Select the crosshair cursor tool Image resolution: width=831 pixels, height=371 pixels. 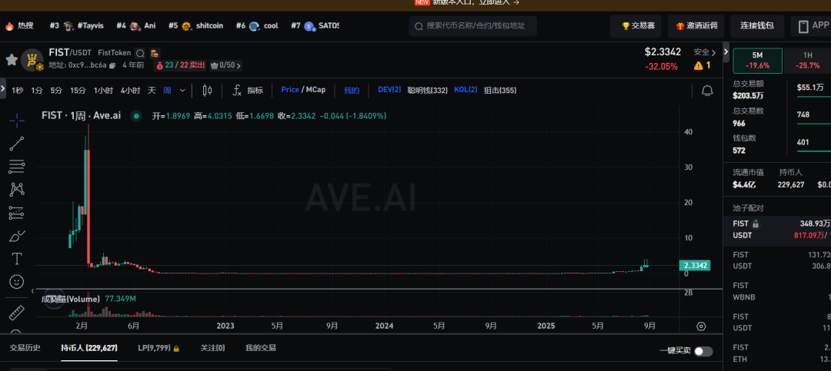16,120
